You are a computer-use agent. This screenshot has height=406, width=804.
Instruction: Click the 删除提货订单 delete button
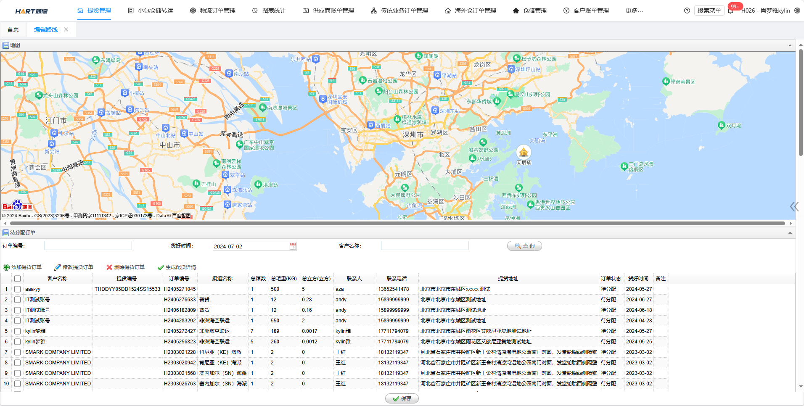pos(126,267)
